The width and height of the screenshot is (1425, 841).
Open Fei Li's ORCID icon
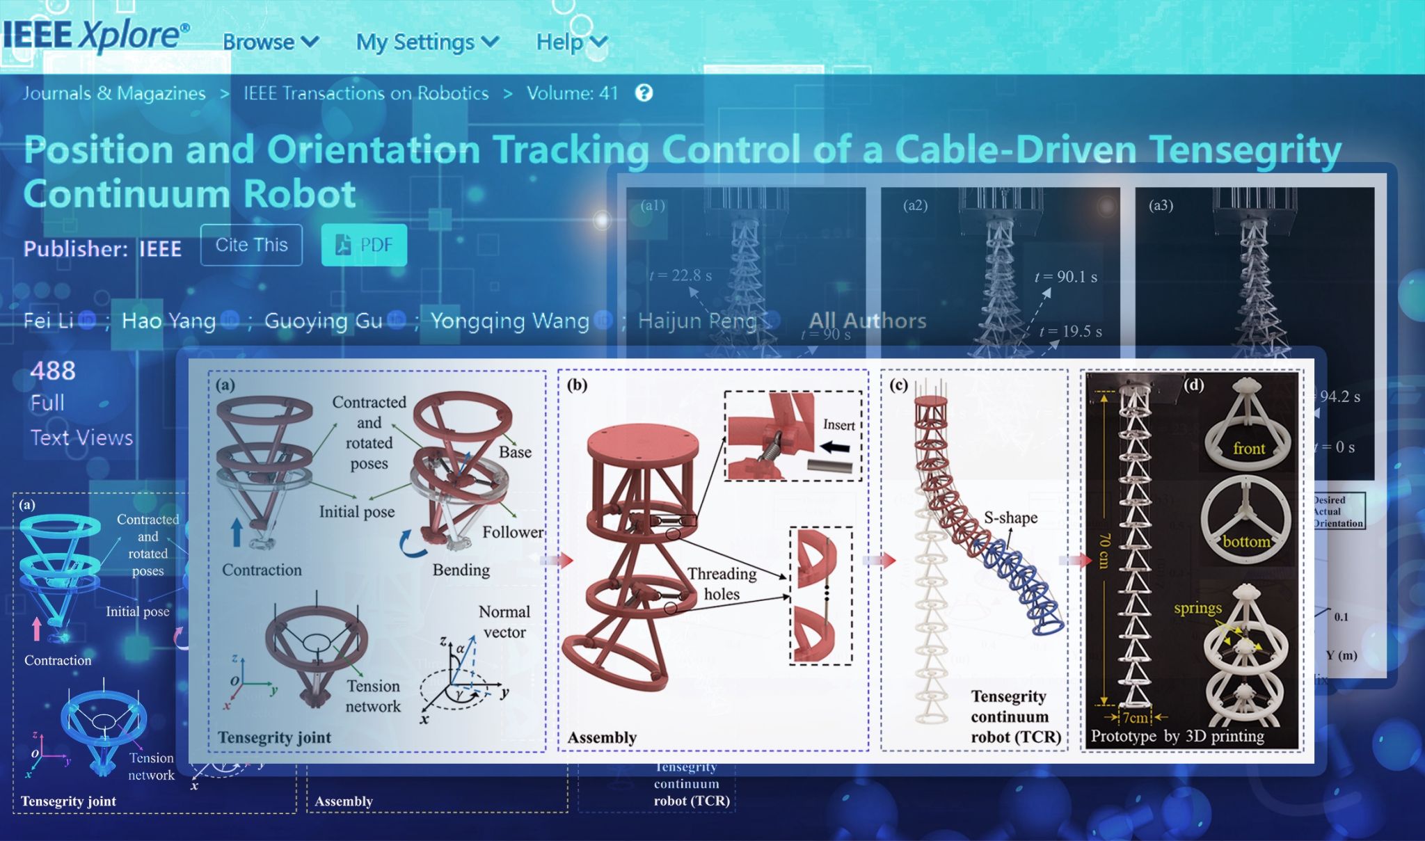coord(88,320)
